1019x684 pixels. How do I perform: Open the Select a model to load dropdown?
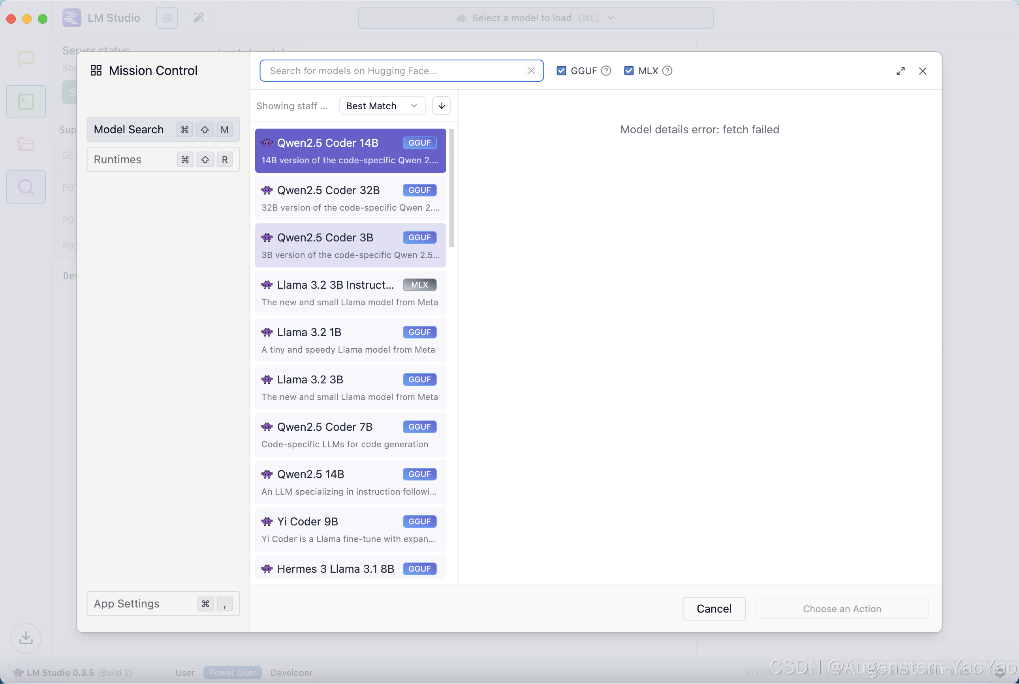(x=536, y=18)
